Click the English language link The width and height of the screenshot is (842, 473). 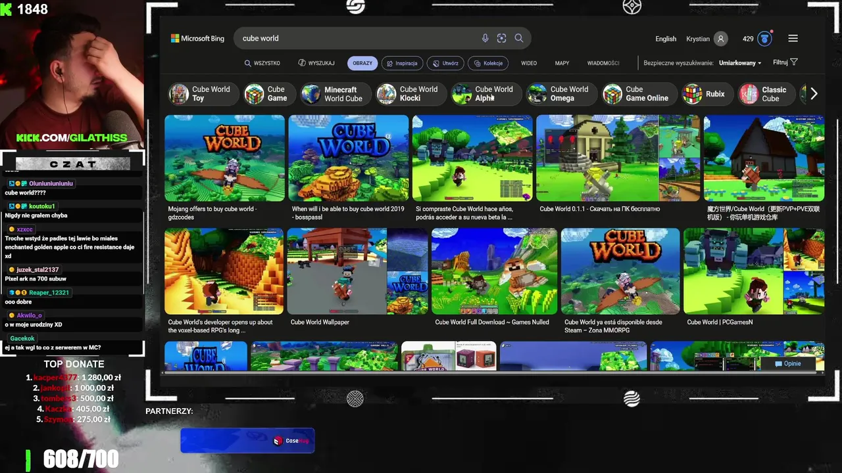pos(666,39)
